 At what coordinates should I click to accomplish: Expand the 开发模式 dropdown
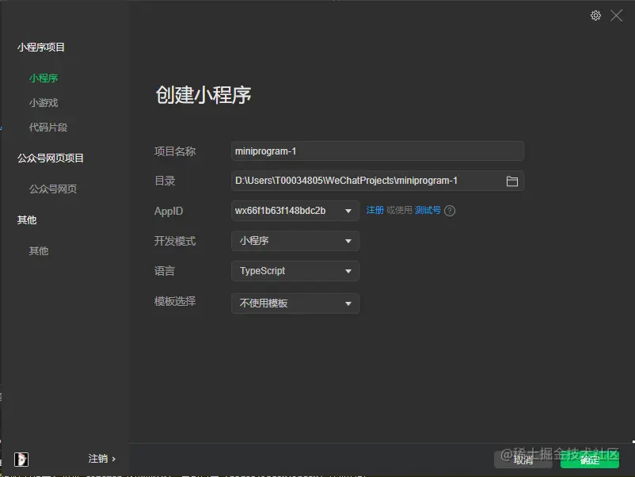295,241
